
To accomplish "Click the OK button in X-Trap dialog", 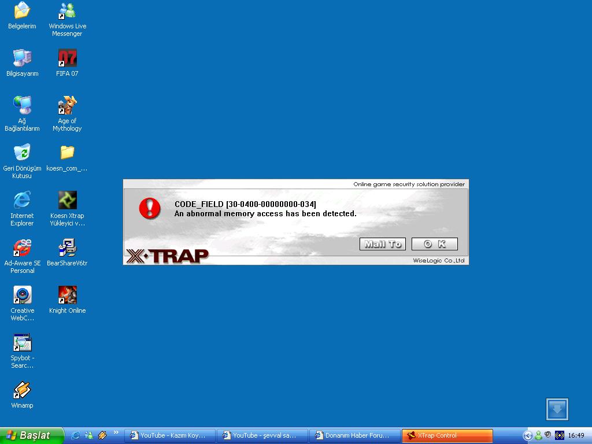I will tap(435, 244).
